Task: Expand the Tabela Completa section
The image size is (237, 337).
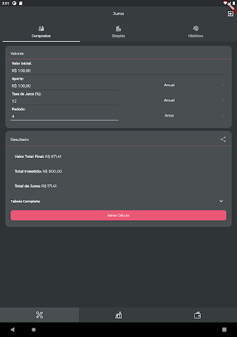Action: pyautogui.click(x=118, y=201)
